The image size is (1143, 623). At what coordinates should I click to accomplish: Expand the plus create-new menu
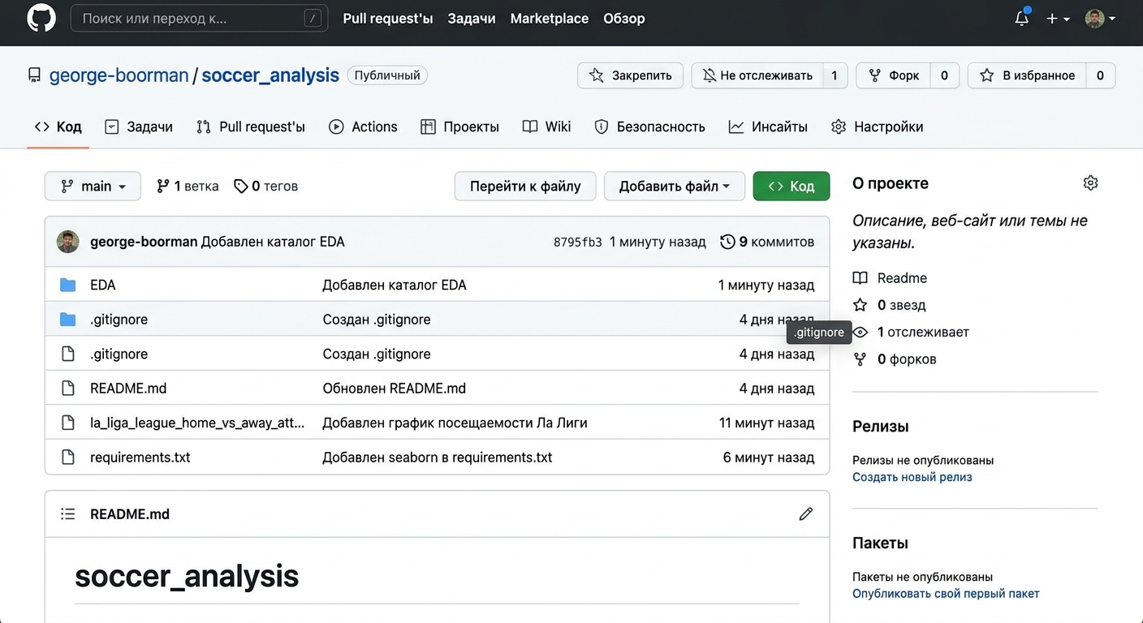pos(1058,18)
